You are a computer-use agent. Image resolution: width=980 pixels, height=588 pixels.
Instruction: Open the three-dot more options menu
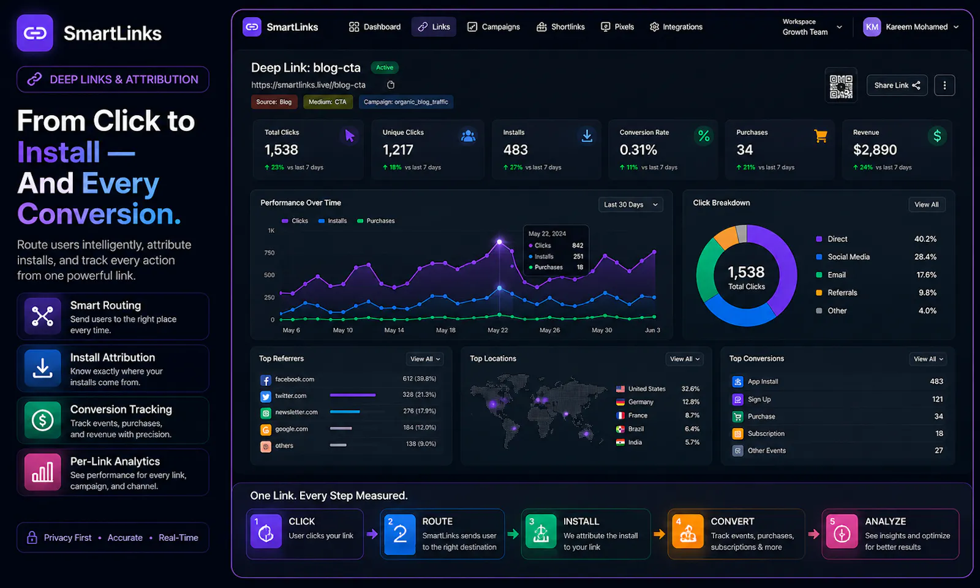click(944, 85)
